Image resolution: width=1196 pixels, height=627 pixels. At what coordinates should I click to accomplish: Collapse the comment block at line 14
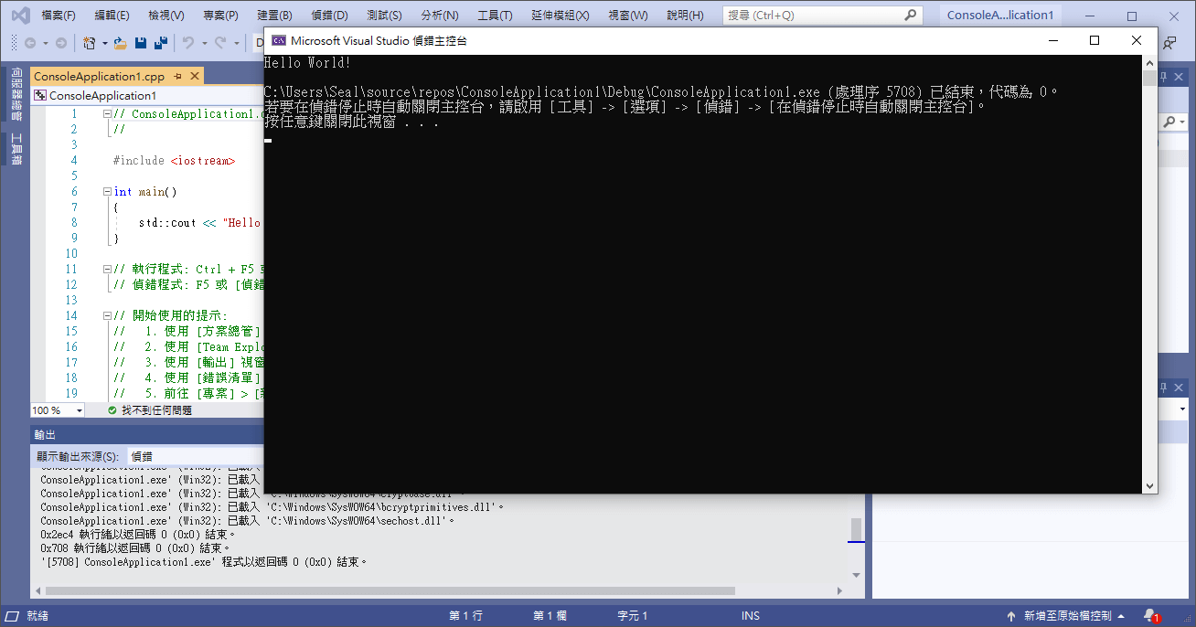[107, 316]
